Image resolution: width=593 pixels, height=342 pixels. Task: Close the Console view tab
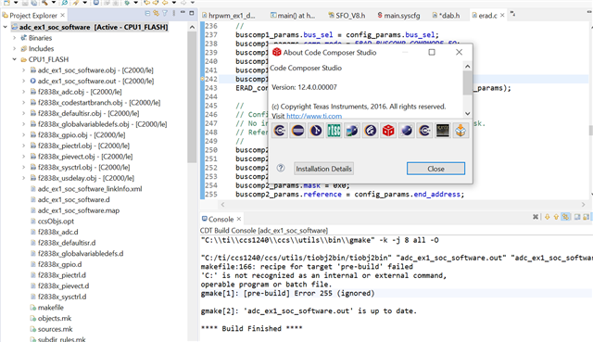[x=239, y=219]
